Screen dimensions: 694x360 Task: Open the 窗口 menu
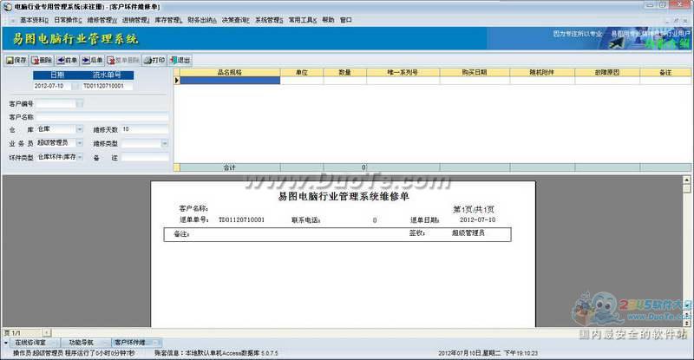[x=345, y=20]
